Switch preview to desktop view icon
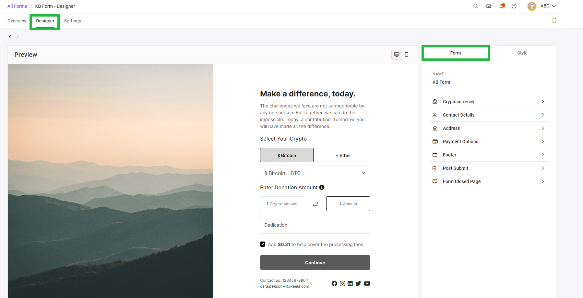583x298 pixels. (x=397, y=55)
